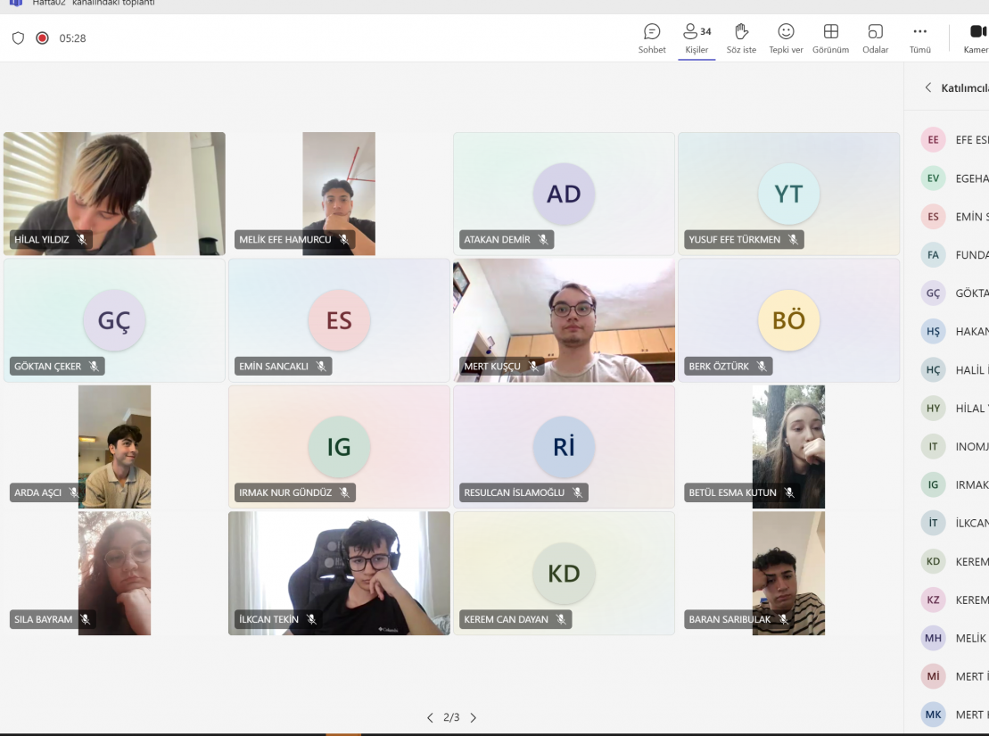Image resolution: width=989 pixels, height=736 pixels.
Task: Collapse the Katılımcılar panel with back chevron
Action: coord(927,87)
